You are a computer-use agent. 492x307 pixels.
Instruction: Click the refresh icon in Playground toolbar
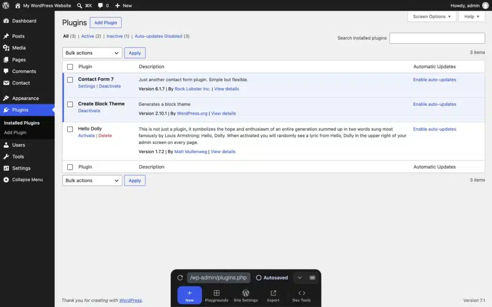point(180,278)
